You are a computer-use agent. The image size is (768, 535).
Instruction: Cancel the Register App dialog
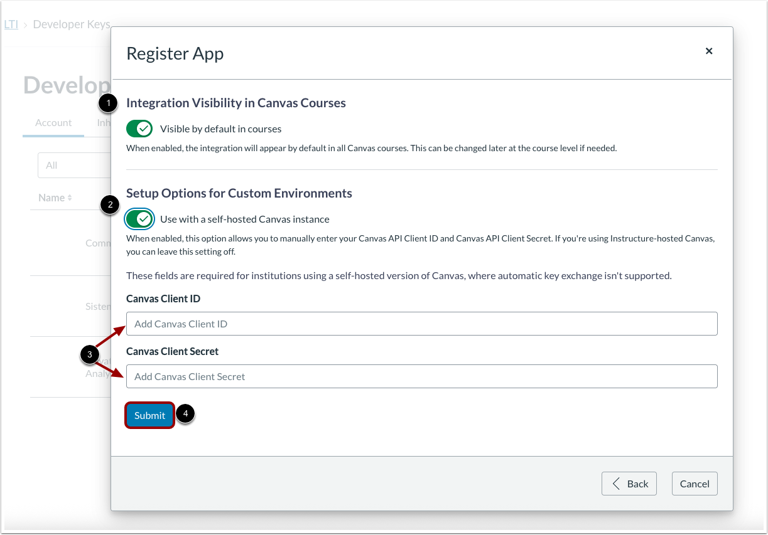695,484
